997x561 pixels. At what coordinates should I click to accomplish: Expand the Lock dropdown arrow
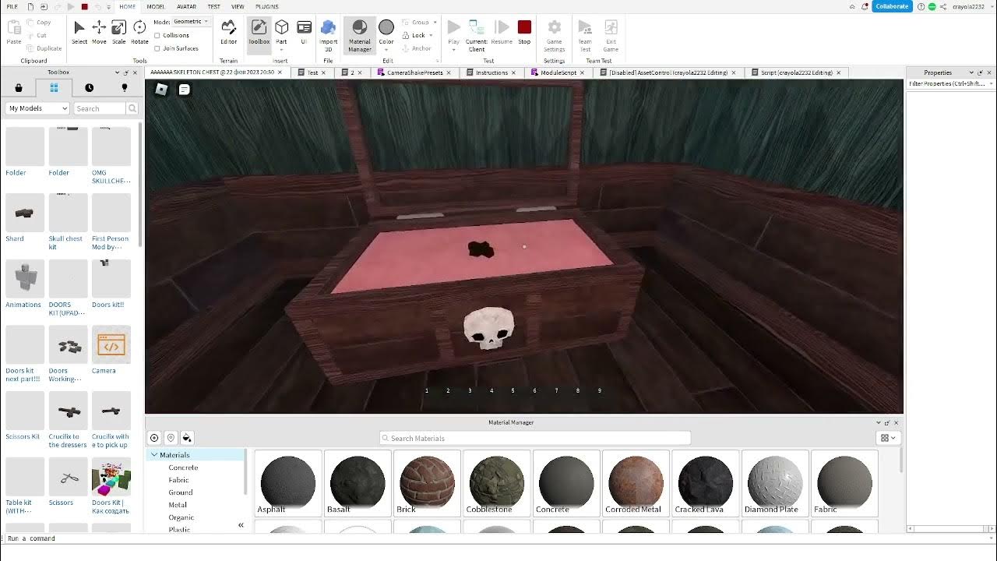[431, 36]
